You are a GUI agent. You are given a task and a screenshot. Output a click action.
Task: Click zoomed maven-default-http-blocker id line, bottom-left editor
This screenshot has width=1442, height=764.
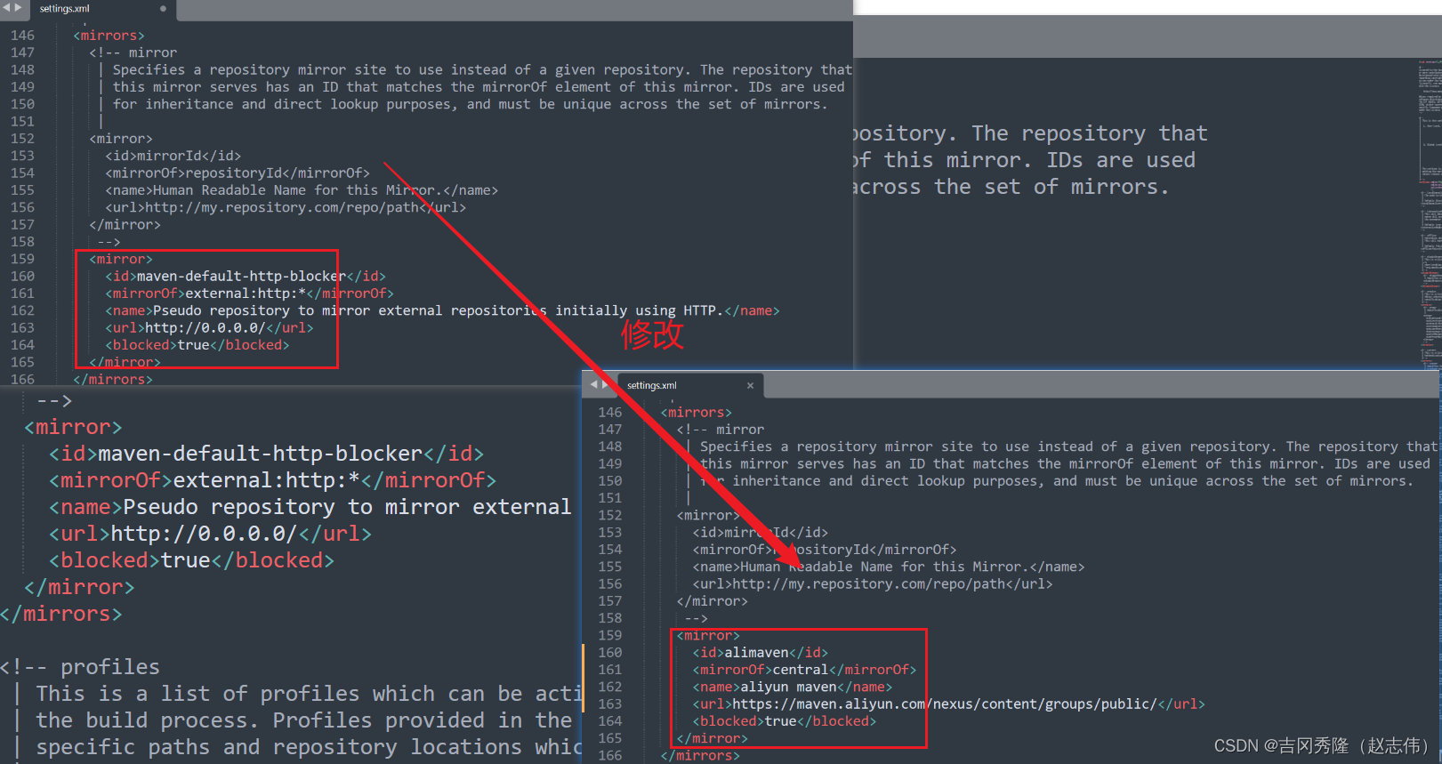(x=267, y=454)
